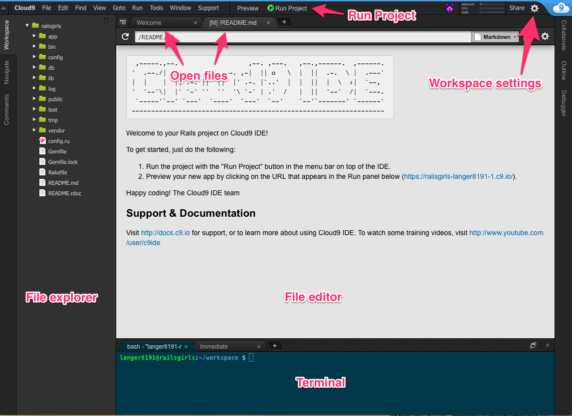Add new terminal tab with plus icon
The width and height of the screenshot is (572, 416).
coord(275,346)
